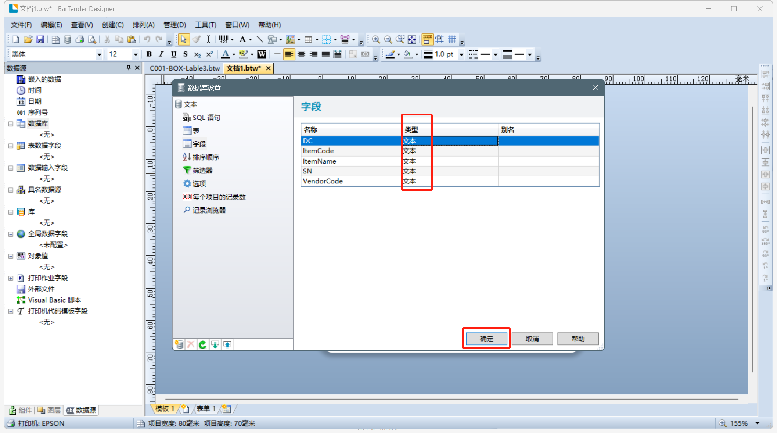This screenshot has height=433, width=777.
Task: Toggle bold text formatting
Action: pyautogui.click(x=149, y=54)
